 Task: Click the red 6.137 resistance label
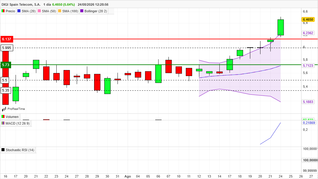click(x=7, y=39)
